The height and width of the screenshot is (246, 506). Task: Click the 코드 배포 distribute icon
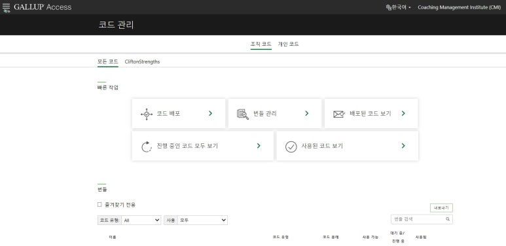pyautogui.click(x=147, y=114)
